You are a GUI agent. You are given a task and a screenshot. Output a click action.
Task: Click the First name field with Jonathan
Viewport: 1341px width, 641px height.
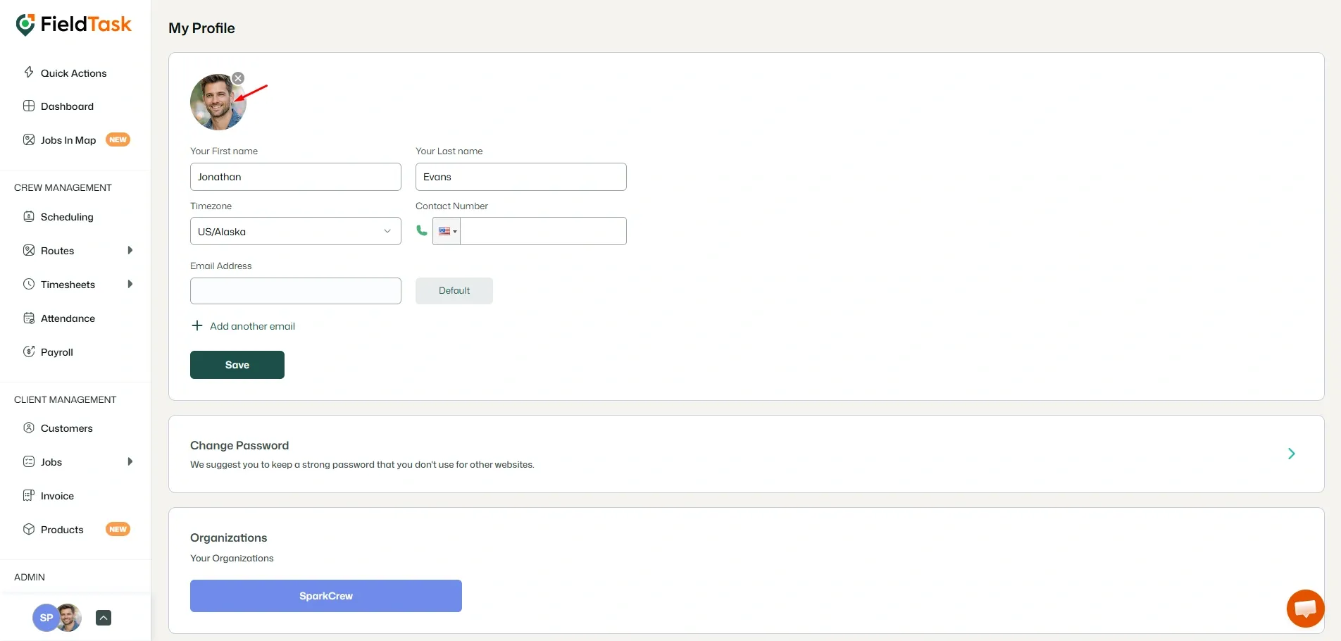(296, 177)
